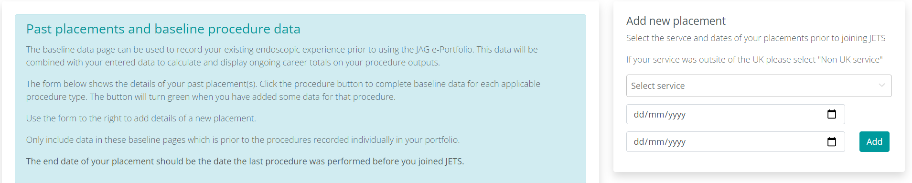Image resolution: width=912 pixels, height=183 pixels.
Task: Select the day segment of second date field
Action: (639, 142)
